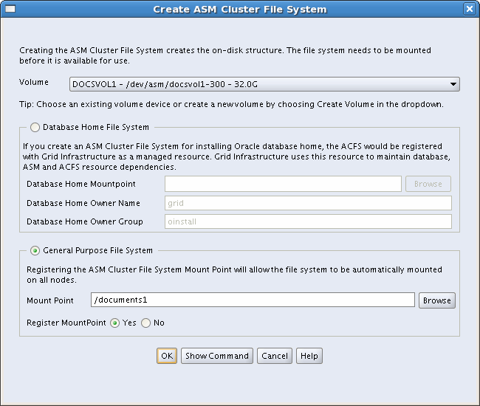Click the tip text about Create Volume
Viewport: 480px width, 406px height.
[x=231, y=104]
